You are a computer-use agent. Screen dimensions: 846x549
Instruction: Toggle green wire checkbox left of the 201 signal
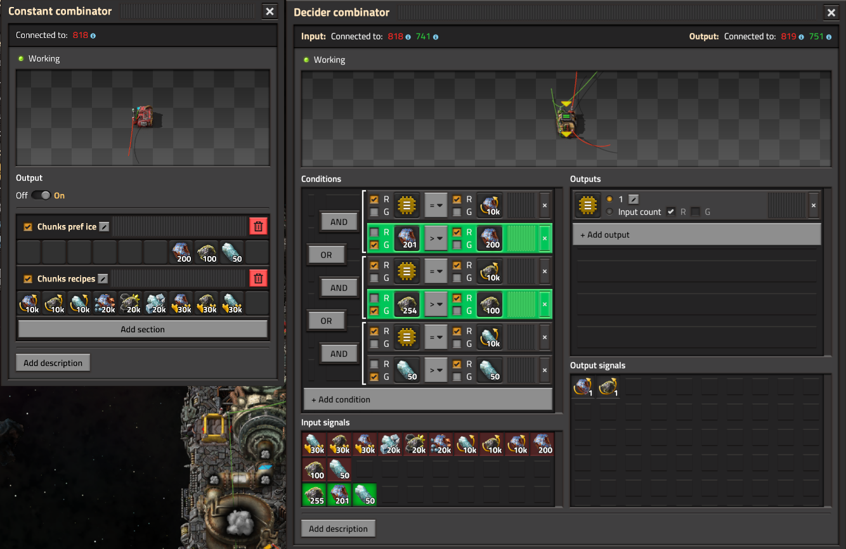coord(374,245)
